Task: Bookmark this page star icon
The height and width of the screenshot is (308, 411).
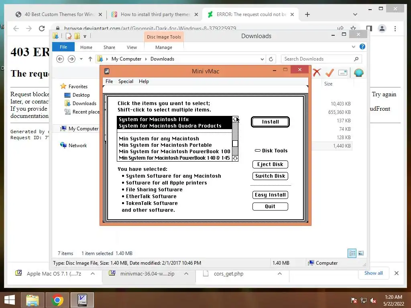Action: [x=353, y=28]
